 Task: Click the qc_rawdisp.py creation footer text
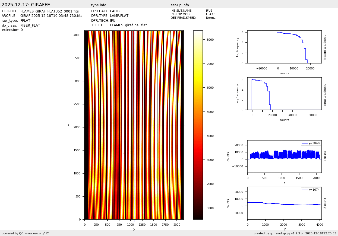coord(295,233)
